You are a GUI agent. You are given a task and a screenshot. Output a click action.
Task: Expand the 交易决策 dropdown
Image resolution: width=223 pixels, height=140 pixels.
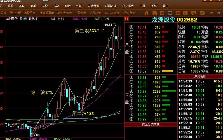[102, 13]
